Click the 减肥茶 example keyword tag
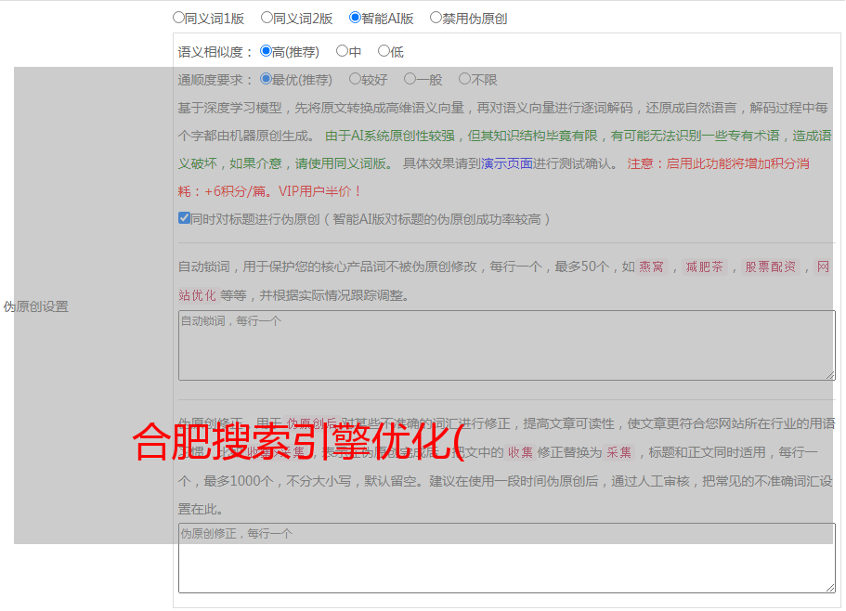 tap(705, 267)
